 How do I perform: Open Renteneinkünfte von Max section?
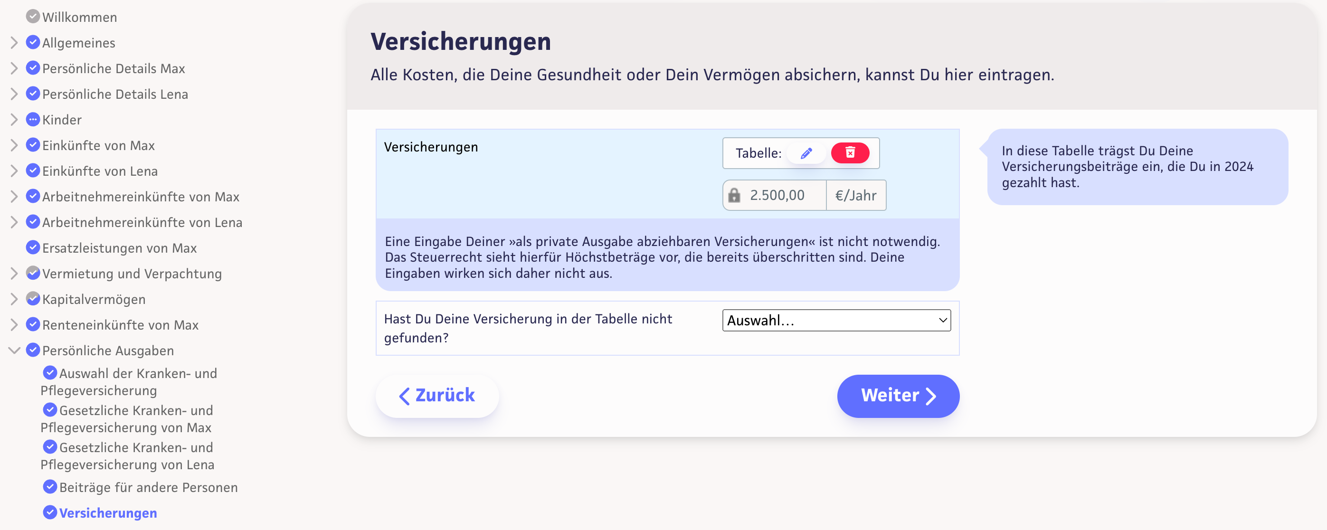tap(120, 325)
